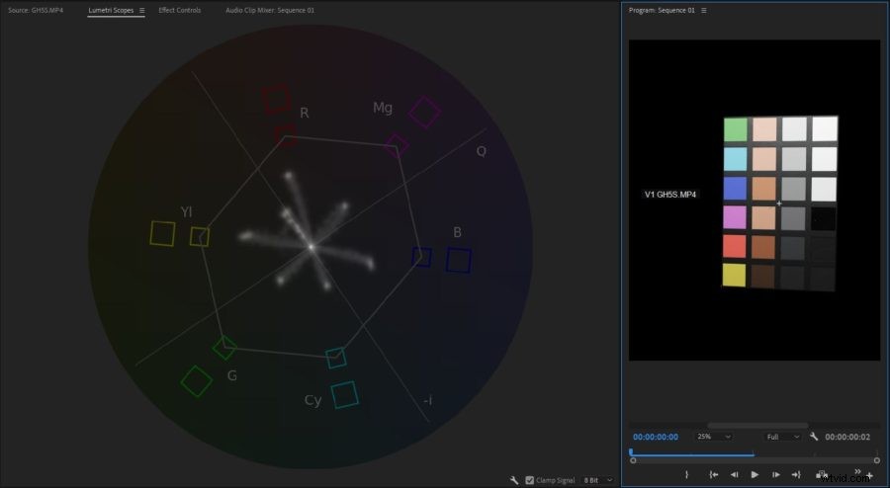
Task: Step back one frame
Action: coord(734,475)
